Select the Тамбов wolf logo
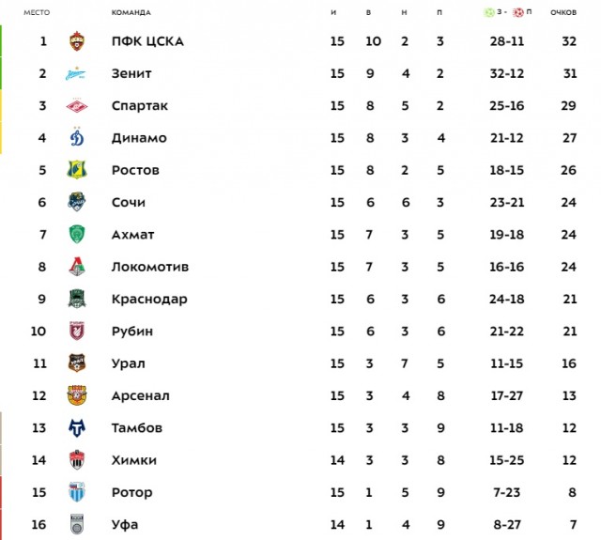The width and height of the screenshot is (601, 540). pyautogui.click(x=77, y=427)
